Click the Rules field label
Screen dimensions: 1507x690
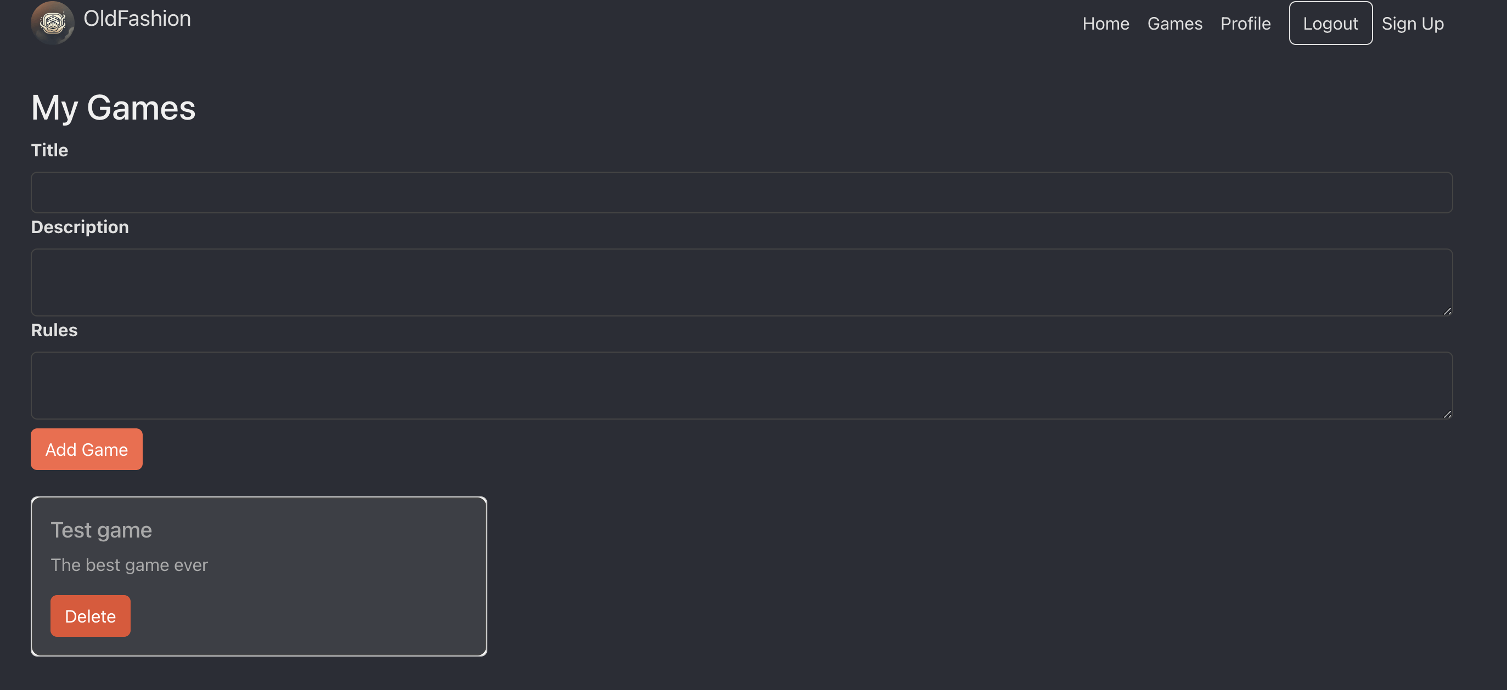pos(54,330)
